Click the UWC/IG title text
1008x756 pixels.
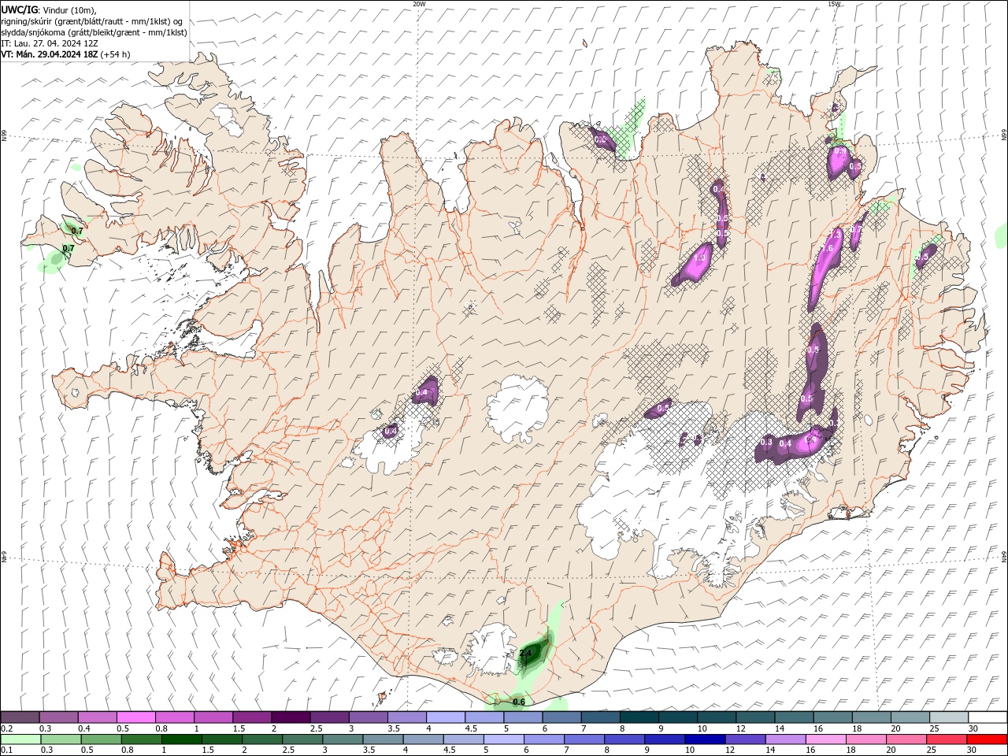click(x=20, y=9)
